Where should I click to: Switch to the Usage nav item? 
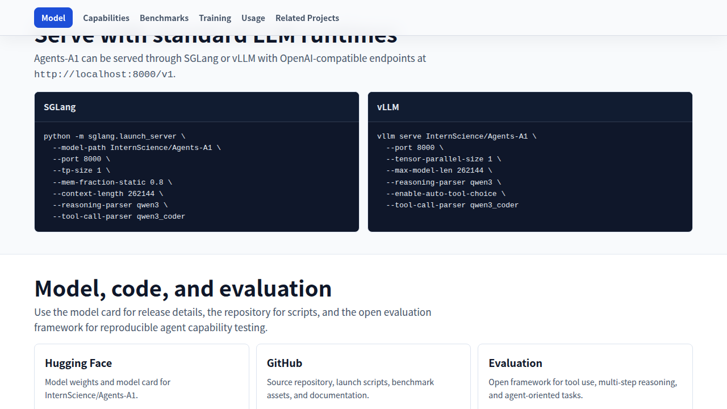click(253, 18)
